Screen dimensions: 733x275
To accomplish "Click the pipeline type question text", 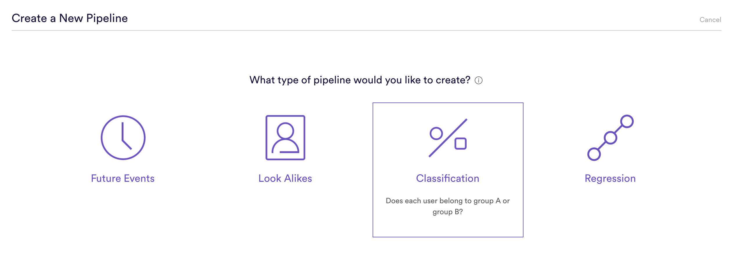I will click(360, 80).
